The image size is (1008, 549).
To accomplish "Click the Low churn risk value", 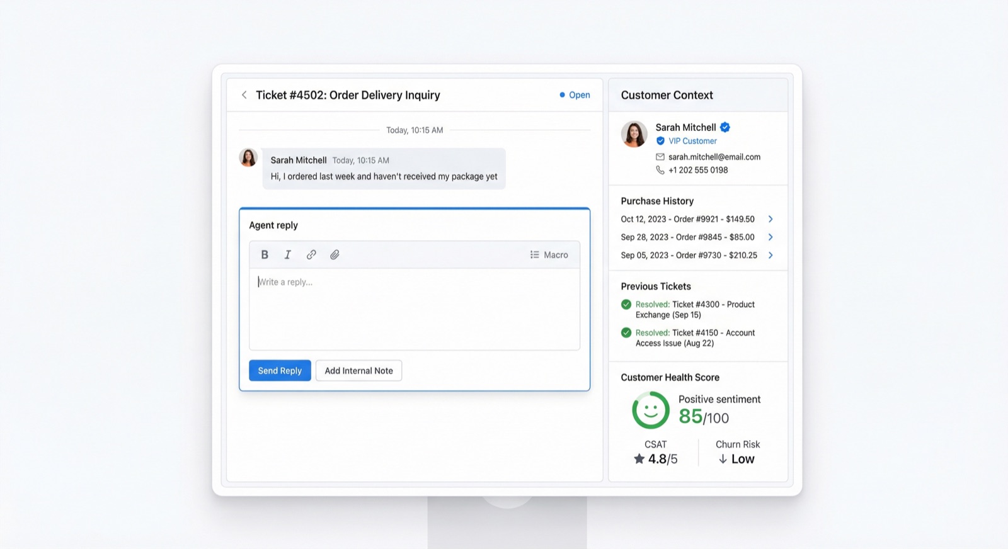I will (x=743, y=460).
